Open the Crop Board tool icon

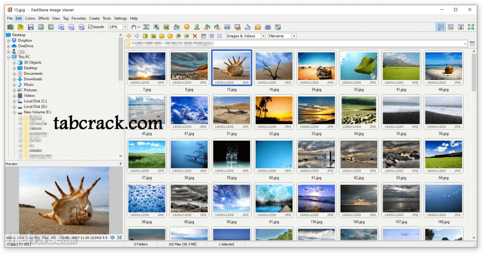[167, 27]
